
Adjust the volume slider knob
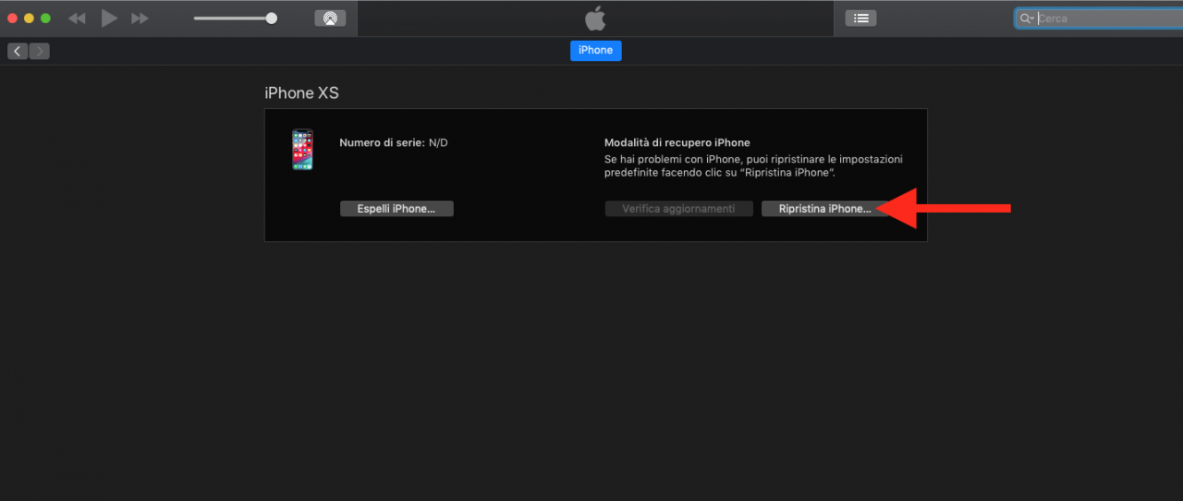(271, 18)
